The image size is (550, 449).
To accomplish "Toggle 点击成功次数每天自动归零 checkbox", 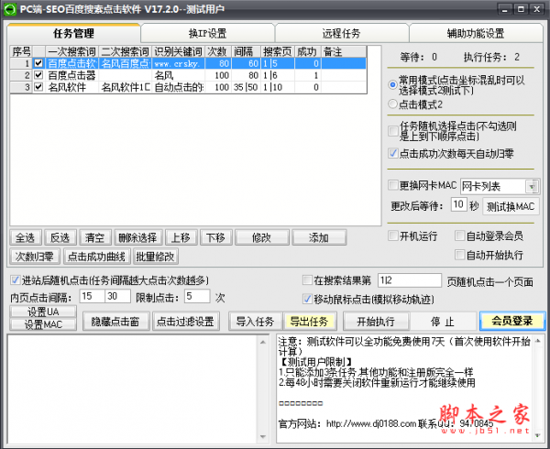I will (393, 153).
